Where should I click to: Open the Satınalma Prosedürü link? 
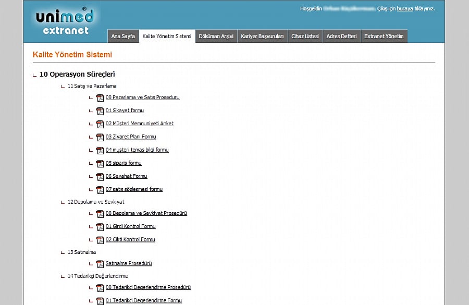coord(129,264)
